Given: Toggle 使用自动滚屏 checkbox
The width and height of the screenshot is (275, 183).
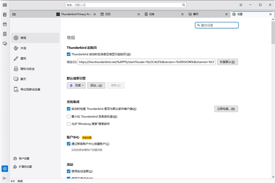Looking at the screenshot, I should coord(69,171).
